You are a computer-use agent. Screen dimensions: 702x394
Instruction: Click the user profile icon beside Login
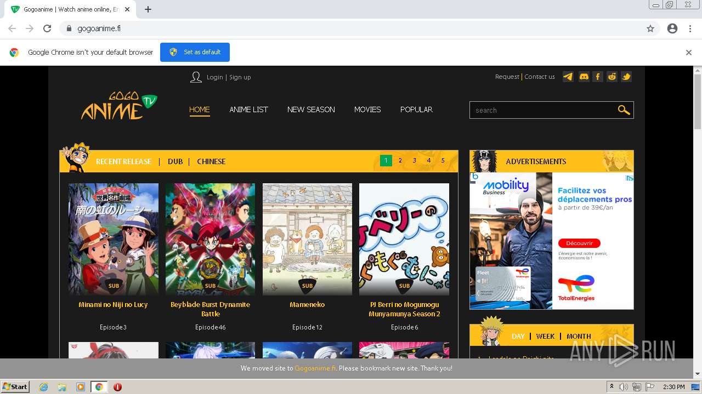coord(196,77)
